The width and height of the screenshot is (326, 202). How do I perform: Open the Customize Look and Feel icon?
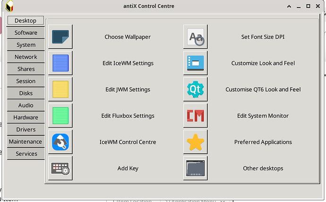(x=196, y=63)
